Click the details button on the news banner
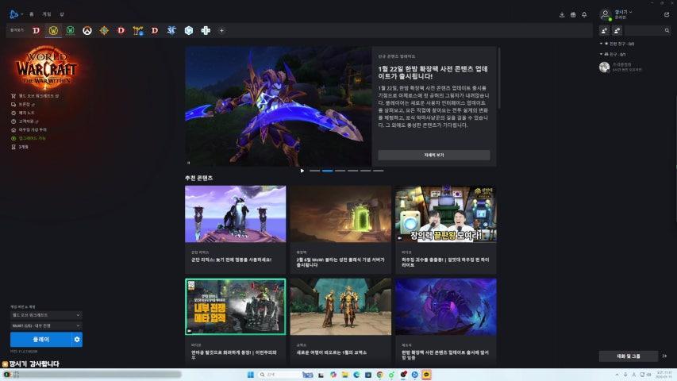This screenshot has width=677, height=381. click(x=433, y=155)
